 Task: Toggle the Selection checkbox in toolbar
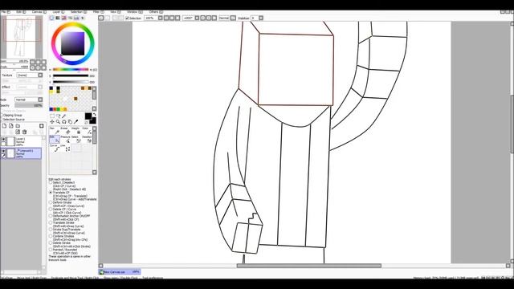click(x=127, y=18)
